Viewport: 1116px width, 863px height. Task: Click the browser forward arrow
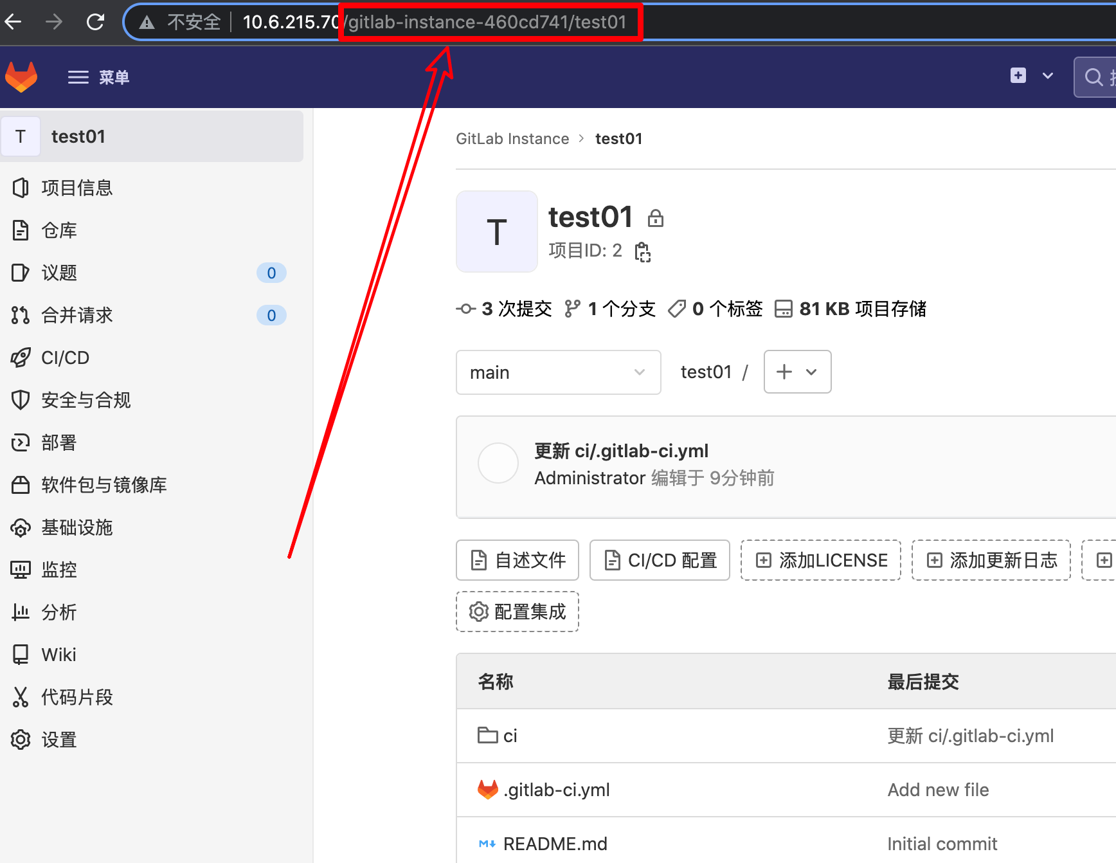[54, 23]
